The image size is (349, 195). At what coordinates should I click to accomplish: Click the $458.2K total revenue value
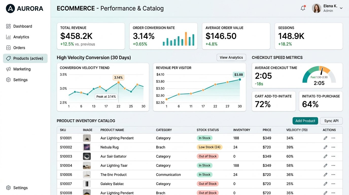[x=76, y=36]
